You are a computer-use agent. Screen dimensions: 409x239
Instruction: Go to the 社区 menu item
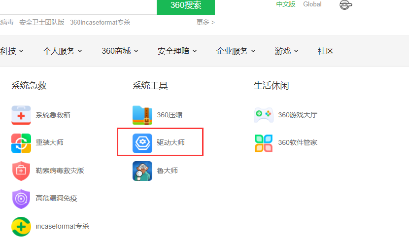coord(326,51)
